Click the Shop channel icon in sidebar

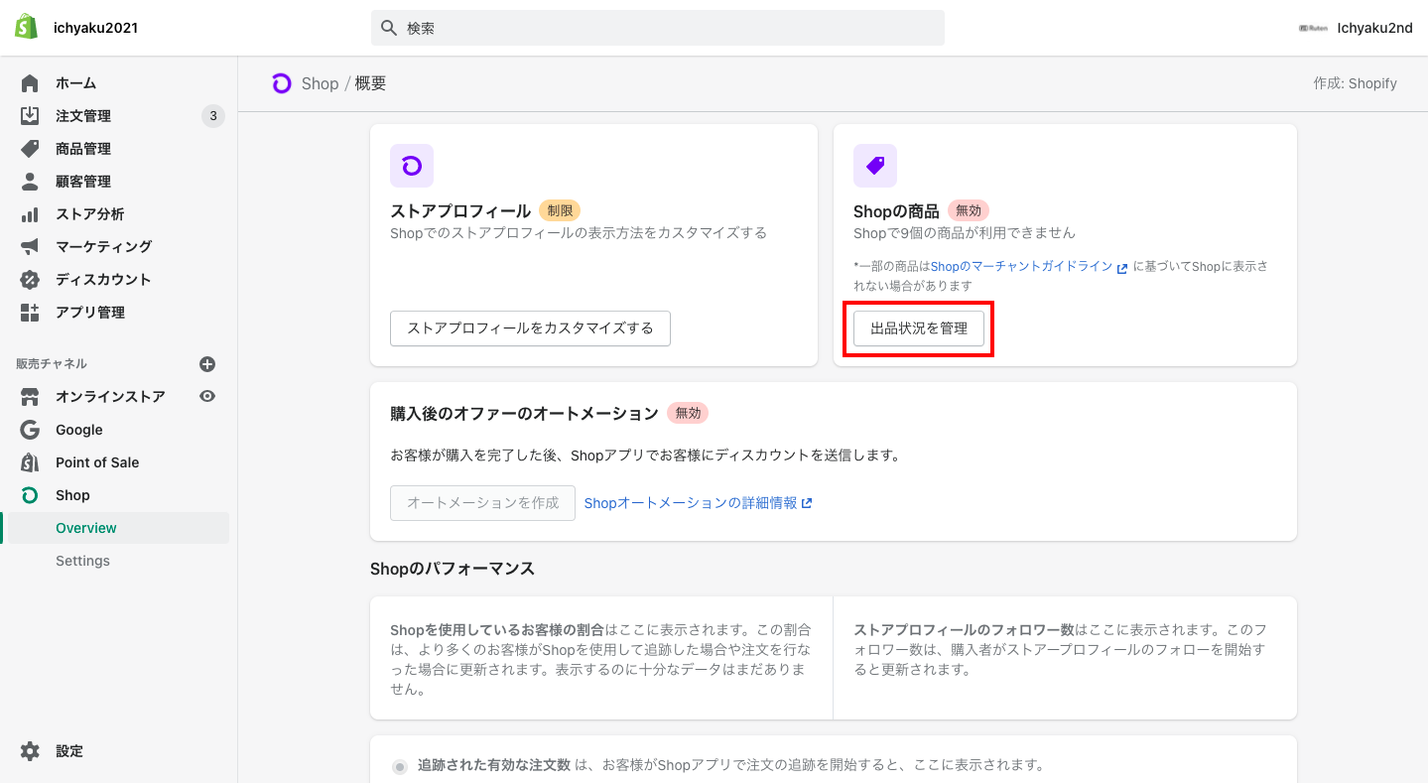click(x=30, y=495)
